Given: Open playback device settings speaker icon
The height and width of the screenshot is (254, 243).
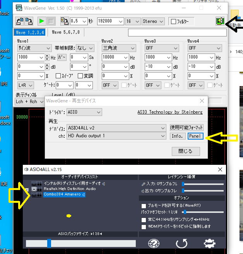Looking at the screenshot, I should coord(220,21).
